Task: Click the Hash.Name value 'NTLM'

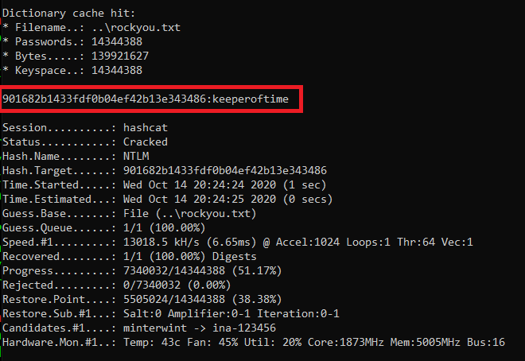Action: [x=136, y=156]
